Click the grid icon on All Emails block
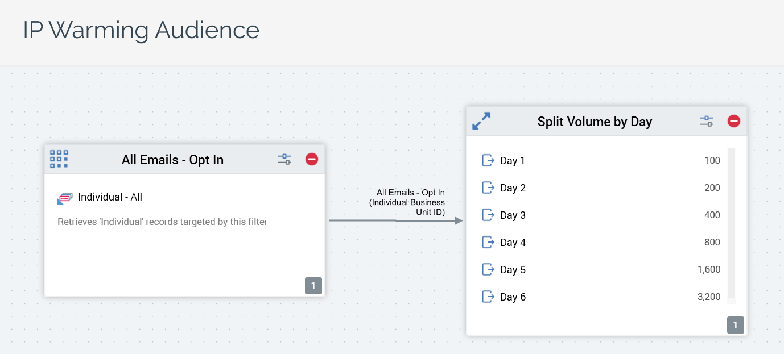 [59, 159]
